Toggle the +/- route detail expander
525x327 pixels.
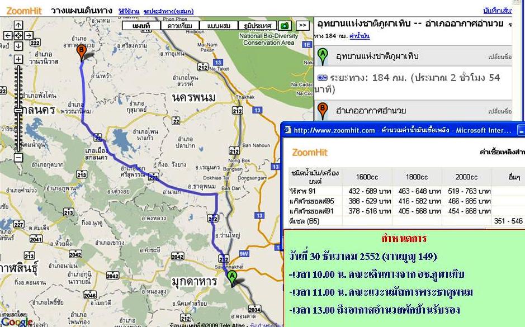click(x=322, y=78)
